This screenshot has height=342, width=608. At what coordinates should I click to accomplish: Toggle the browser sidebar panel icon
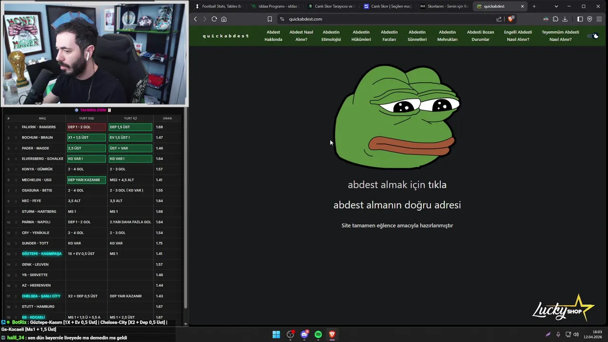[580, 19]
